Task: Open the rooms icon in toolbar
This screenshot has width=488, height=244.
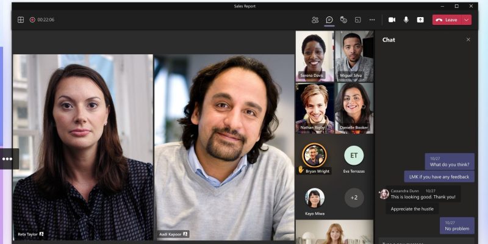Action: pyautogui.click(x=357, y=20)
